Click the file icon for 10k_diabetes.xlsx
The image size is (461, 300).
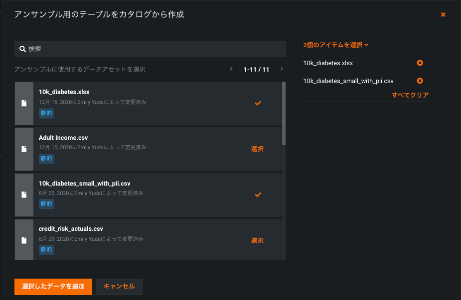pos(24,103)
